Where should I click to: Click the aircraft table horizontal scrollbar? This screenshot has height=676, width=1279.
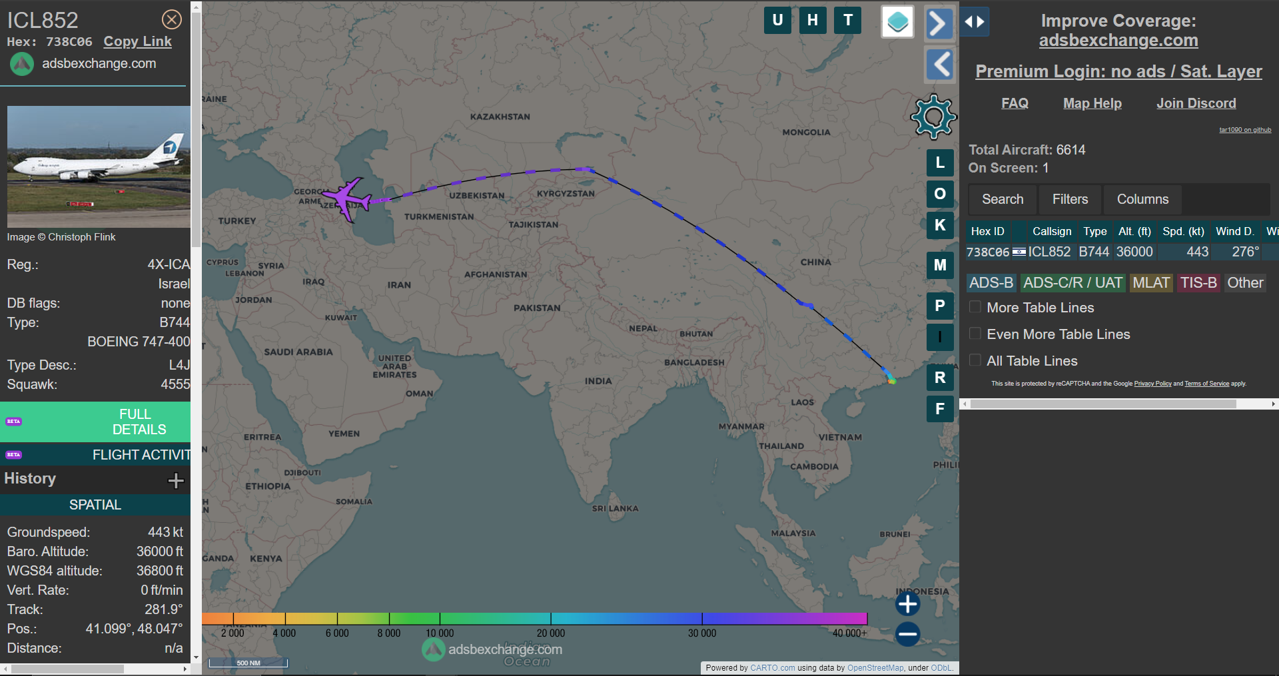click(x=1103, y=404)
